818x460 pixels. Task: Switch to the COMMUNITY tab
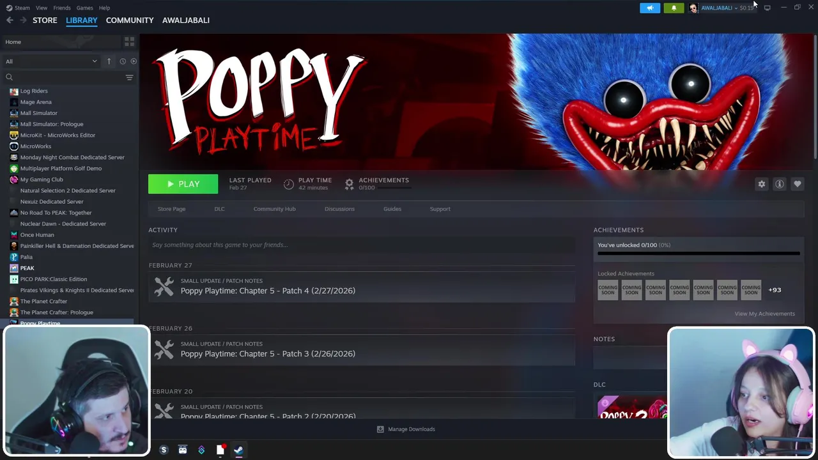tap(130, 20)
